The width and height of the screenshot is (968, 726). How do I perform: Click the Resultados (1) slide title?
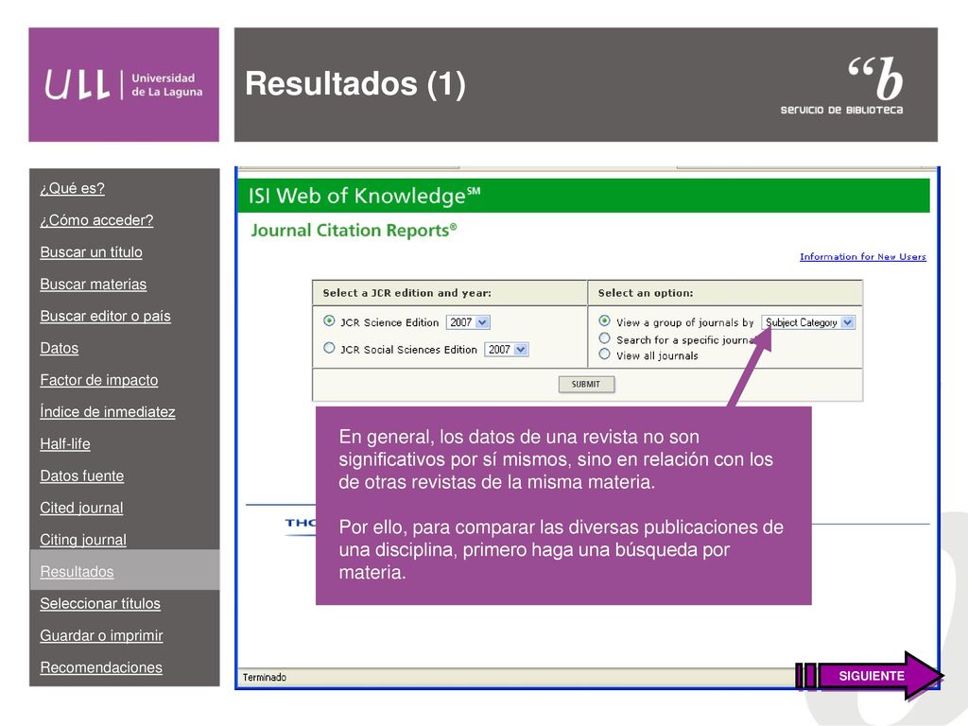click(x=355, y=84)
